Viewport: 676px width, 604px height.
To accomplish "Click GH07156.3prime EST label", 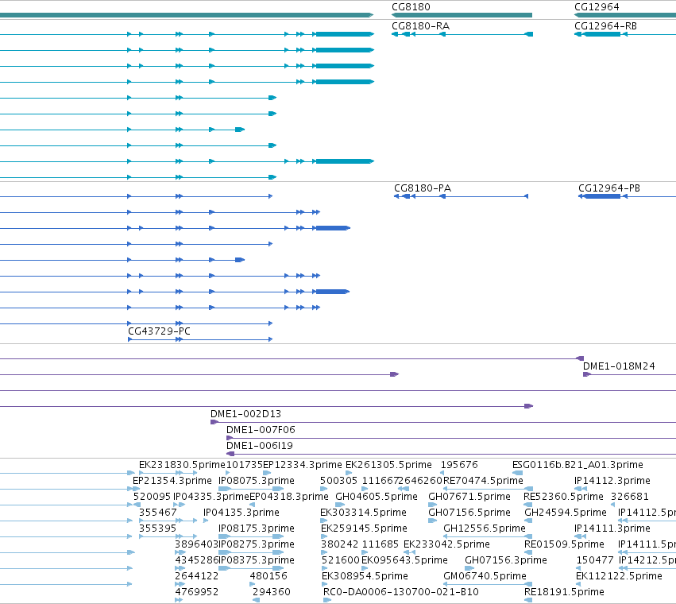I will (506, 560).
